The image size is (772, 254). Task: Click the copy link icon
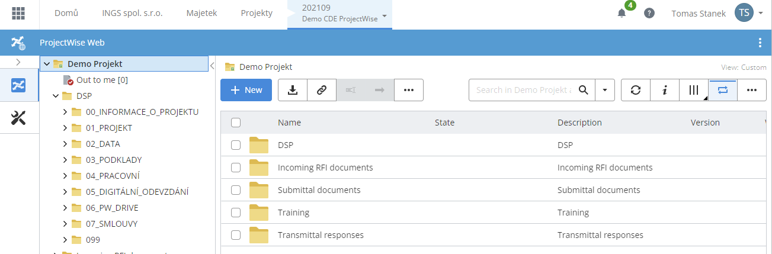(x=321, y=90)
